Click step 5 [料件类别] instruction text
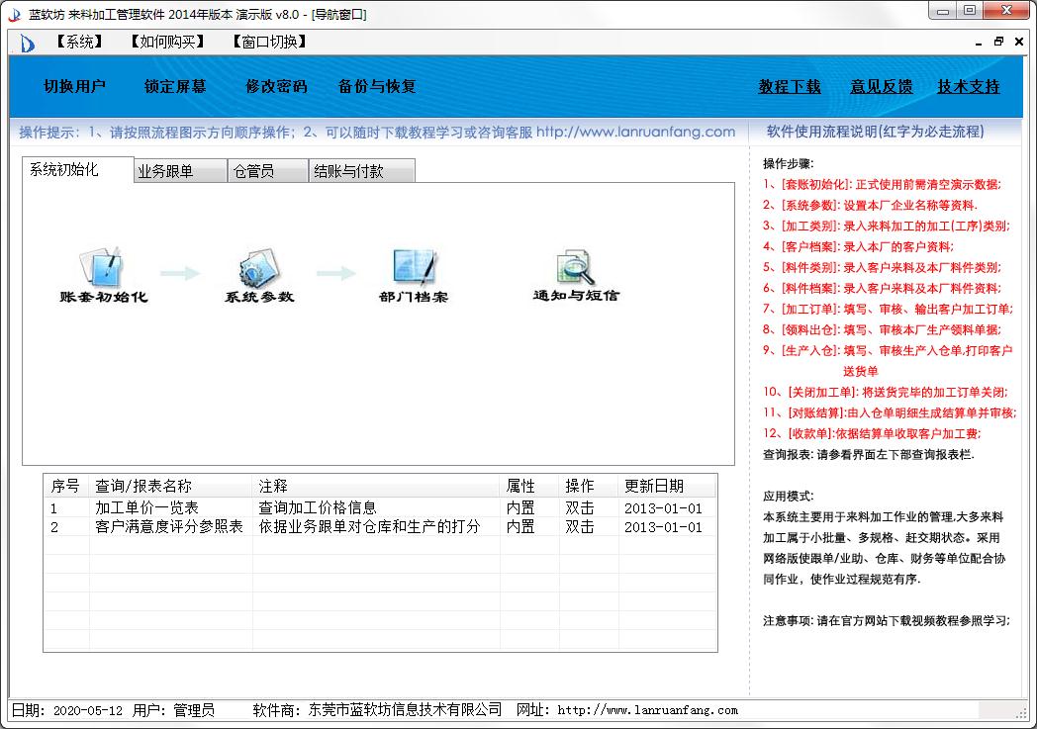Image resolution: width=1037 pixels, height=729 pixels. [882, 268]
